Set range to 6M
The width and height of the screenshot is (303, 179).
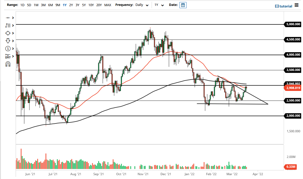point(50,5)
